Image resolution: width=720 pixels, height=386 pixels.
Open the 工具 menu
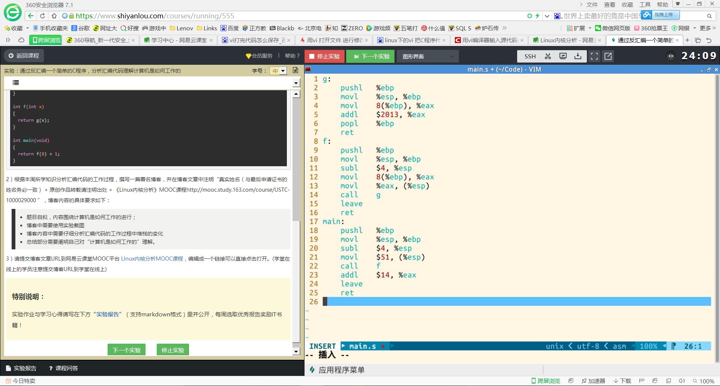(x=645, y=4)
